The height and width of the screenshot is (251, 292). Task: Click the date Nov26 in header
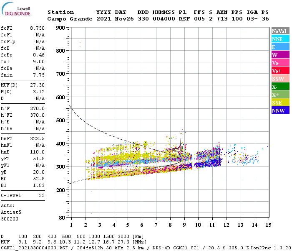[x=124, y=19]
